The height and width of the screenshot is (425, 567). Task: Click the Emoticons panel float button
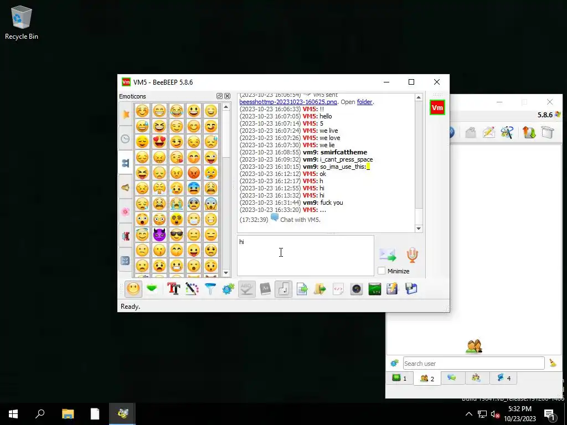pyautogui.click(x=219, y=96)
